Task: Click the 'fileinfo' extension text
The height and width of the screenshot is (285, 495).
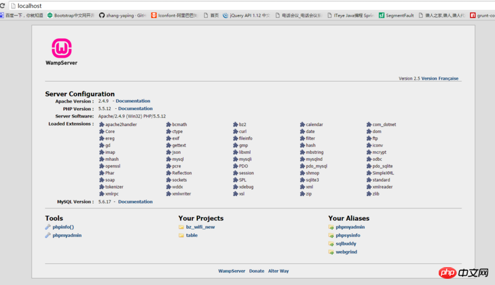Action: (x=246, y=138)
